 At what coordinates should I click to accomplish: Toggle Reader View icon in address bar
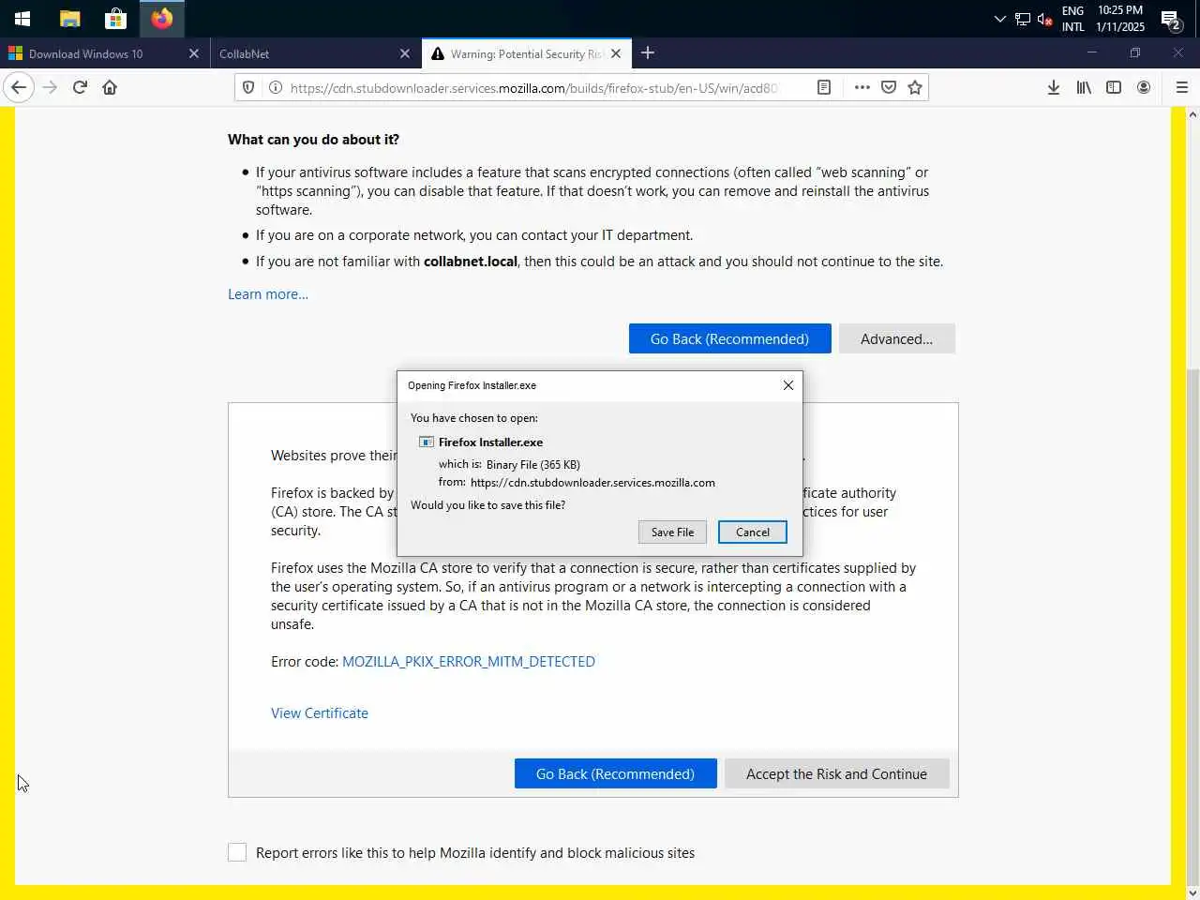click(824, 87)
